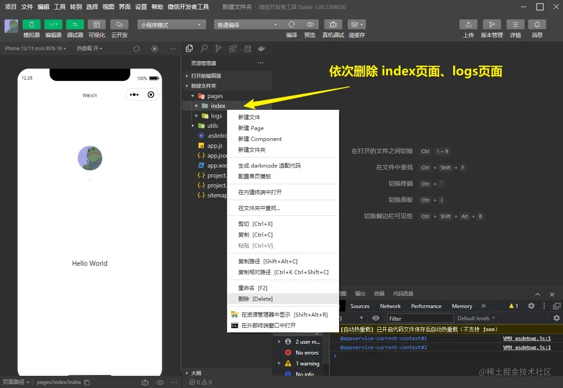563x388 pixels.
Task: Open the 详情 details icon
Action: tap(516, 24)
